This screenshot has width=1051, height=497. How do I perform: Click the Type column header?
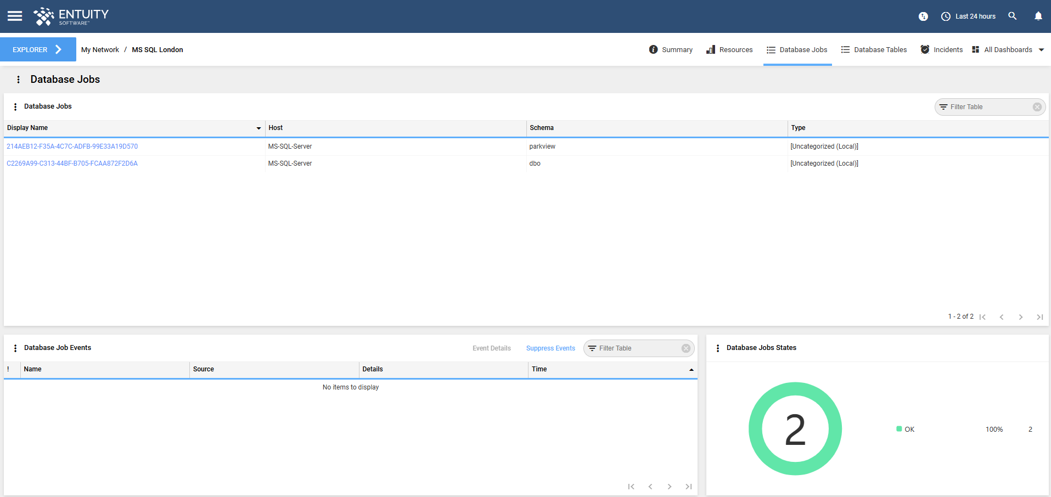tap(918, 128)
